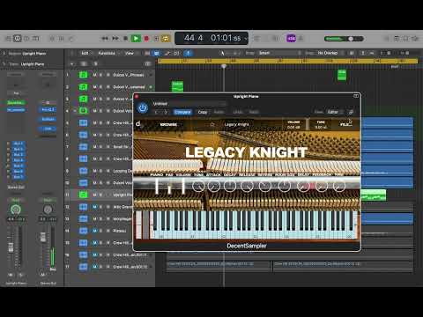Toggle the Show Flex button
This screenshot has width=423, height=317.
click(177, 53)
